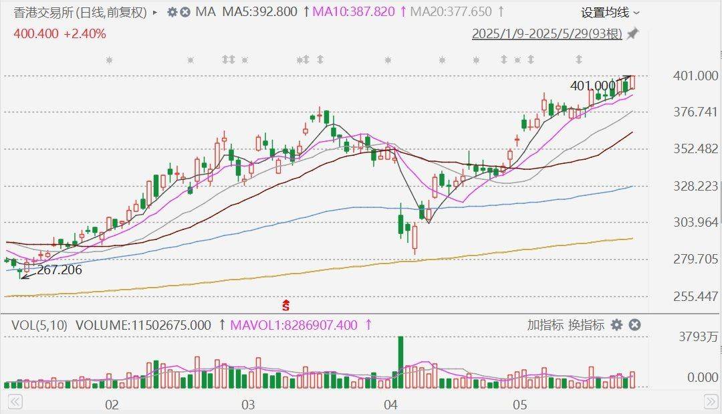Open volume indicator settings gear
This screenshot has width=722, height=414.
tap(616, 325)
